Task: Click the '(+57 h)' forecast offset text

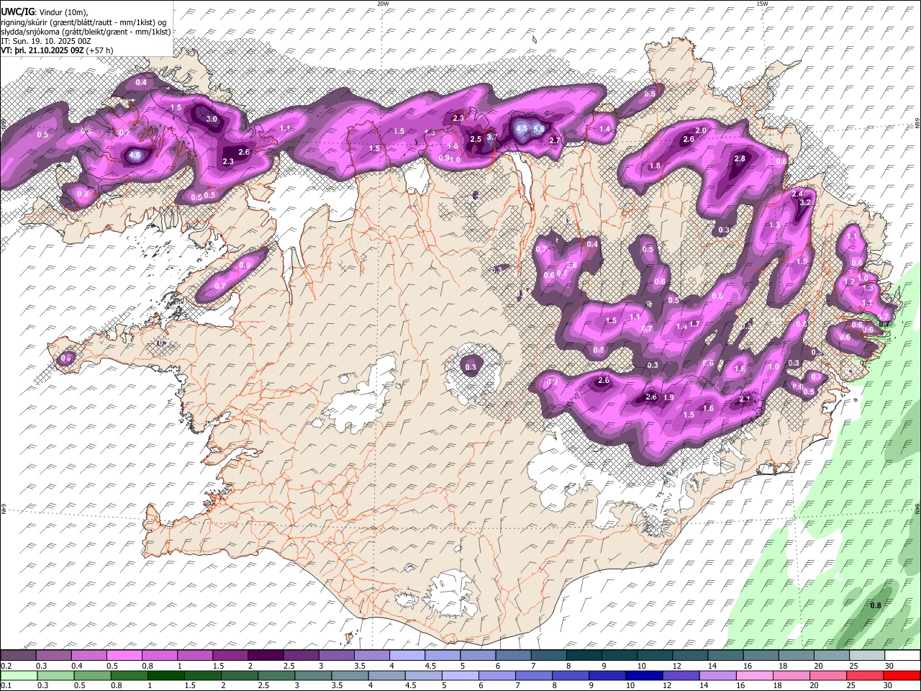Action: click(x=100, y=50)
